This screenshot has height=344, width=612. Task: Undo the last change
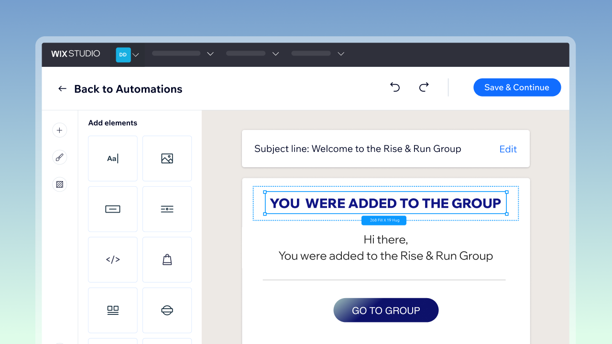(394, 87)
